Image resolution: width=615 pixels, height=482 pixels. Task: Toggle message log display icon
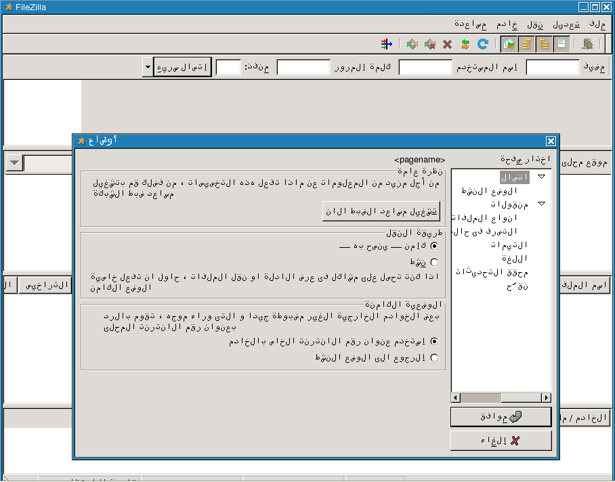pyautogui.click(x=561, y=44)
